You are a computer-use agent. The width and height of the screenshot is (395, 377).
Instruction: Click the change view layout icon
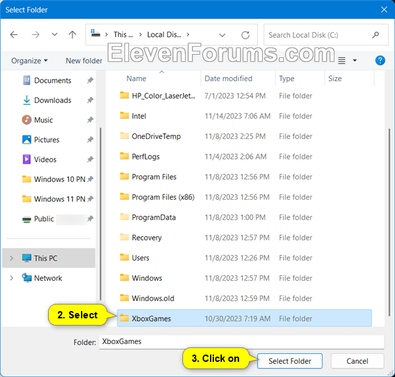[342, 61]
